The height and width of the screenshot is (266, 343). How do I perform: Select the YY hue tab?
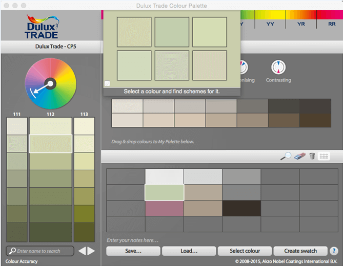270,24
